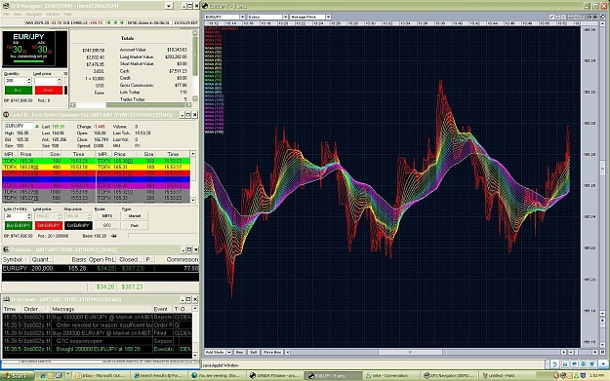
Task: Click the red Short button
Action: tap(49, 90)
